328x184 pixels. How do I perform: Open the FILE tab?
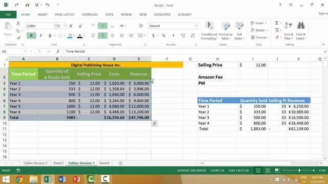pyautogui.click(x=8, y=15)
